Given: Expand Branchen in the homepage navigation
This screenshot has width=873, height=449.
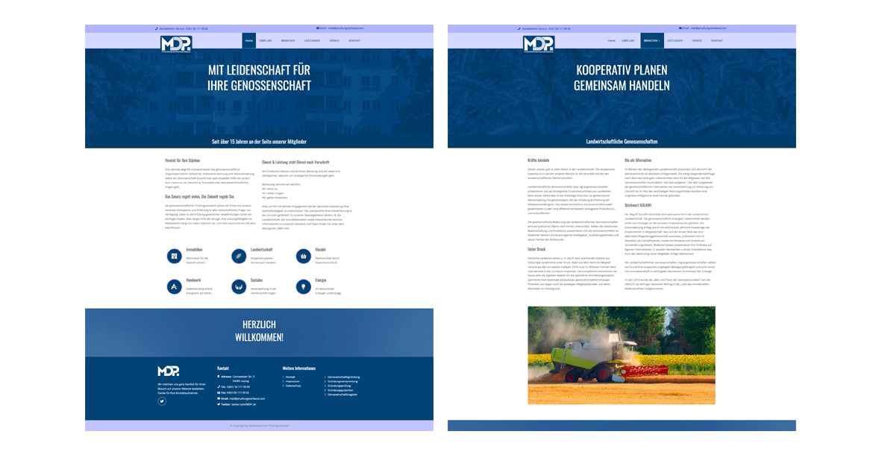Looking at the screenshot, I should point(289,40).
